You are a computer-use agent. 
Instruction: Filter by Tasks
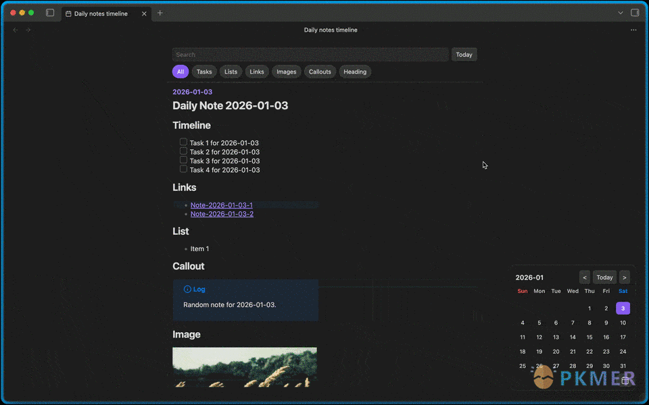click(x=204, y=72)
